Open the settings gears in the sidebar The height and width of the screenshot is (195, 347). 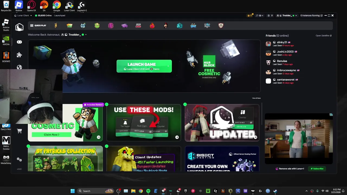click(19, 160)
